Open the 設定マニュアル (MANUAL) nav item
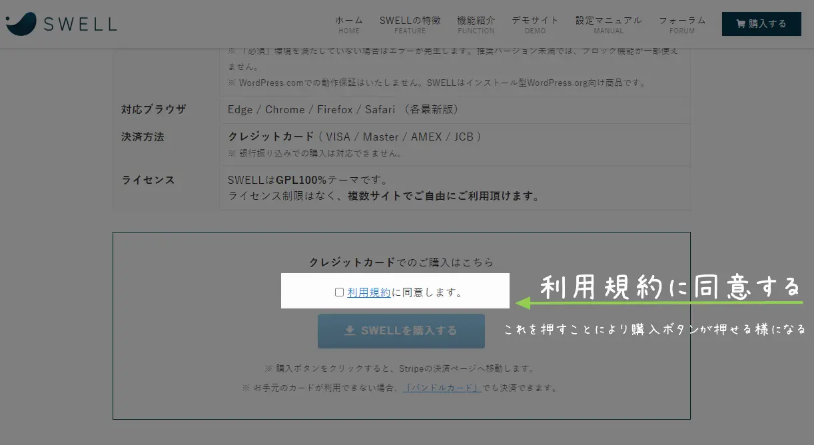The width and height of the screenshot is (814, 445). [x=609, y=25]
